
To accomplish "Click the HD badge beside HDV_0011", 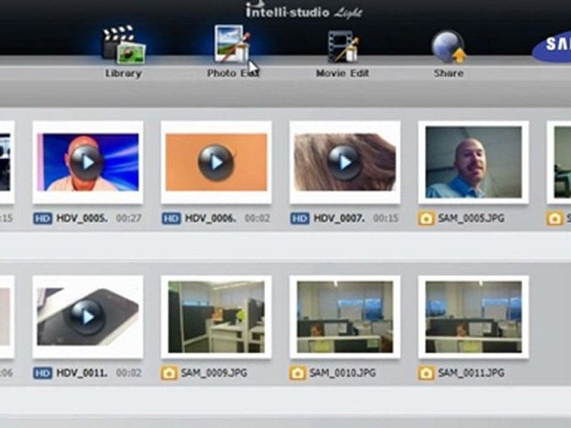I will click(x=43, y=373).
